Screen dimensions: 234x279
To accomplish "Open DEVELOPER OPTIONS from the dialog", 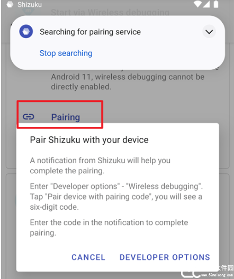I will click(x=165, y=257).
